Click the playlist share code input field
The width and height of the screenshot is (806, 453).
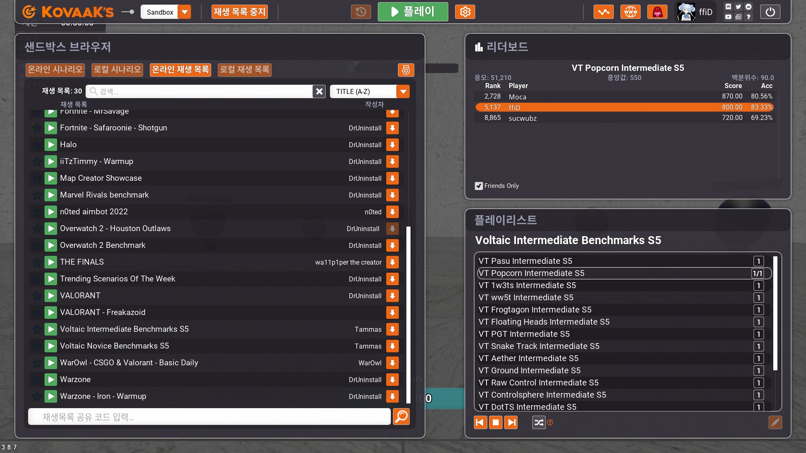pos(209,417)
